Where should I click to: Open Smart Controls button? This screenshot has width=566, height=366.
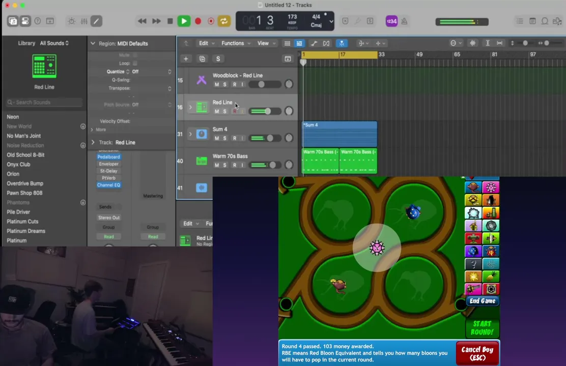point(72,21)
